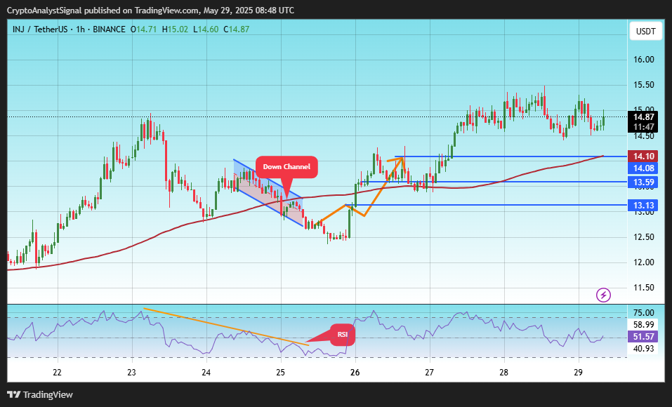Click the open value O14.71

coord(143,29)
